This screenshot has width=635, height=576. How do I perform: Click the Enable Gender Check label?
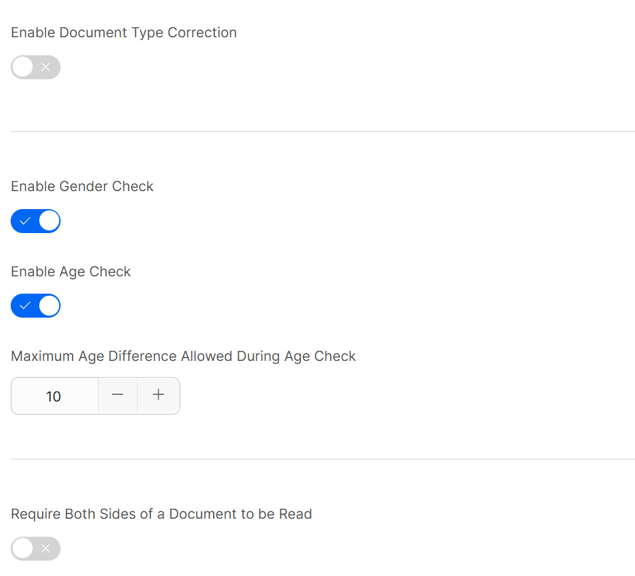pyautogui.click(x=82, y=186)
